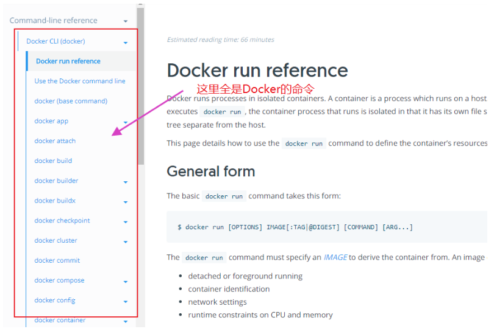This screenshot has width=494, height=329.
Task: Click 'tree separate from the host.' text
Action: tap(216, 125)
